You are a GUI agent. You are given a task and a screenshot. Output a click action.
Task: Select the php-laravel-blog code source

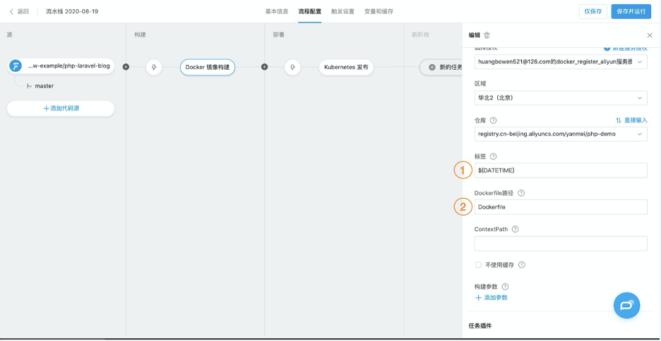pos(61,66)
